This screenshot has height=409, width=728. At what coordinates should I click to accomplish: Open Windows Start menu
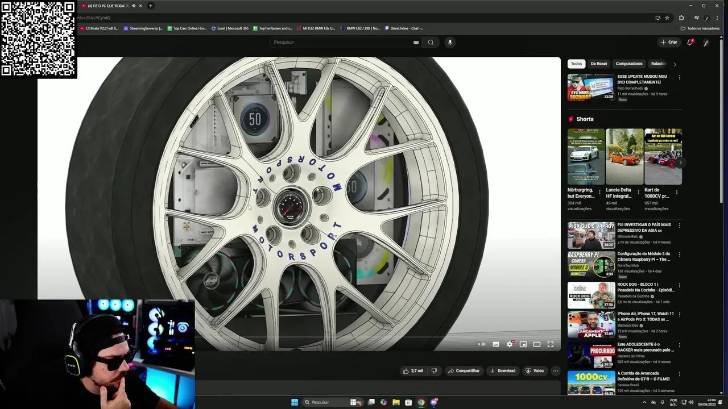tap(295, 402)
